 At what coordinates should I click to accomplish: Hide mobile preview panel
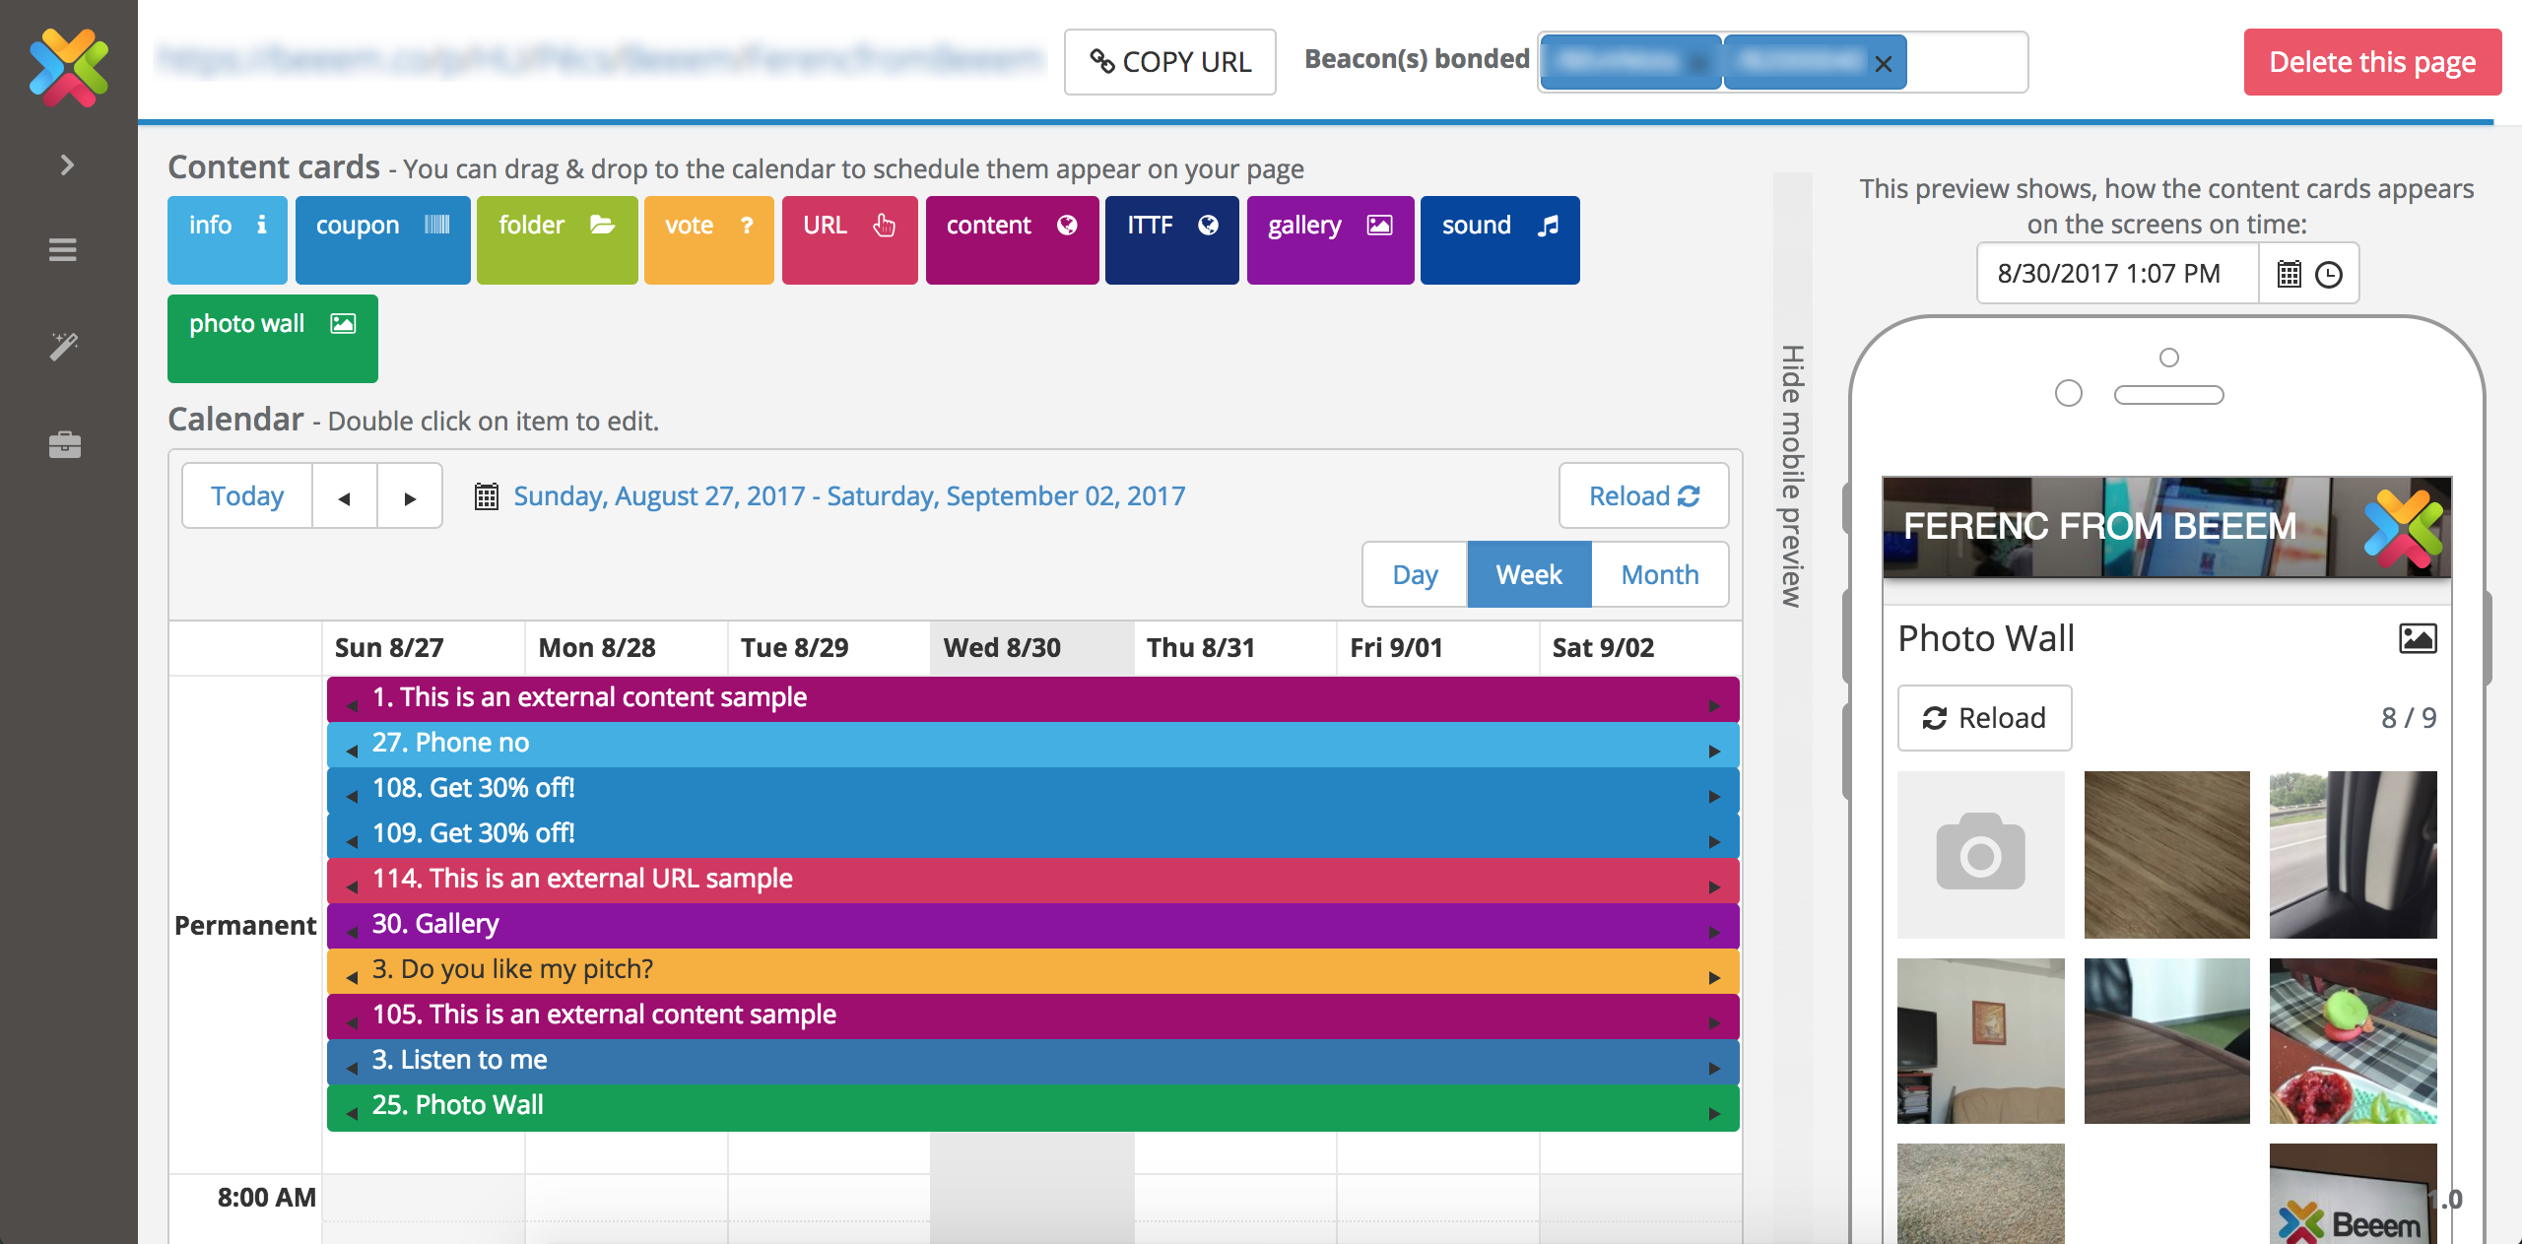click(x=1792, y=476)
